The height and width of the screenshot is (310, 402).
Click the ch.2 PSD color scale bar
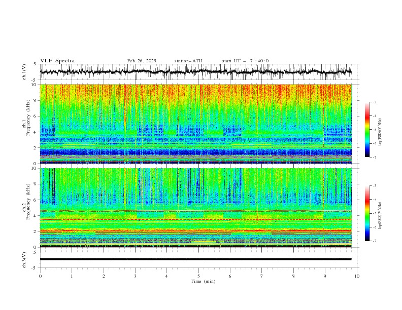(x=367, y=213)
